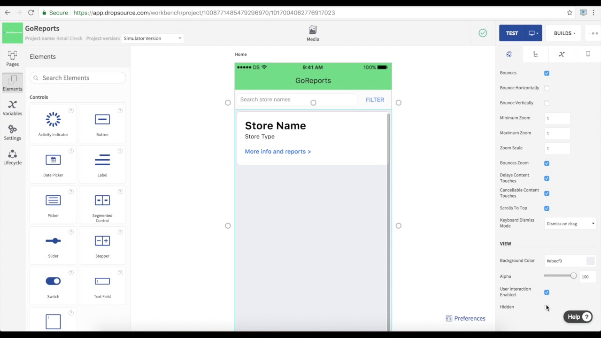
Task: Click the FILTER button in canvas
Action: tap(375, 100)
